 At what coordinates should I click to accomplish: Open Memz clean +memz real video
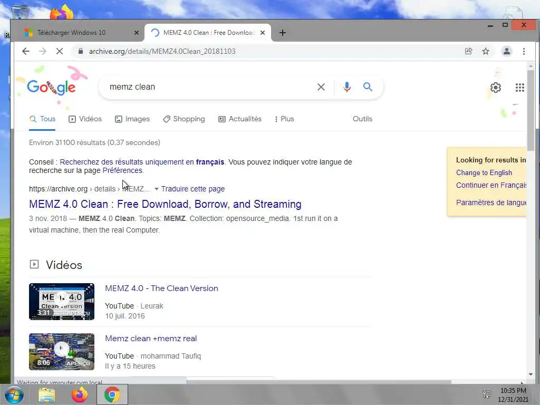pyautogui.click(x=151, y=339)
